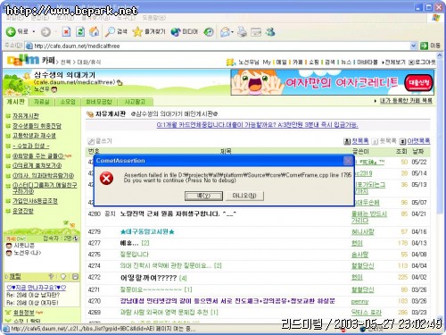
Task: Click the Home icon in toolbar
Action: pyautogui.click(x=95, y=31)
